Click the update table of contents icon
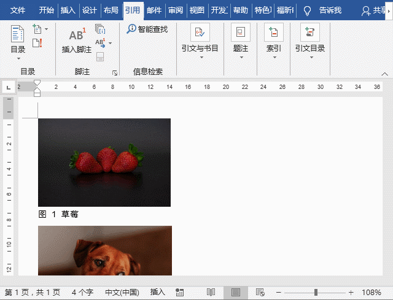393x300 pixels. (x=37, y=42)
